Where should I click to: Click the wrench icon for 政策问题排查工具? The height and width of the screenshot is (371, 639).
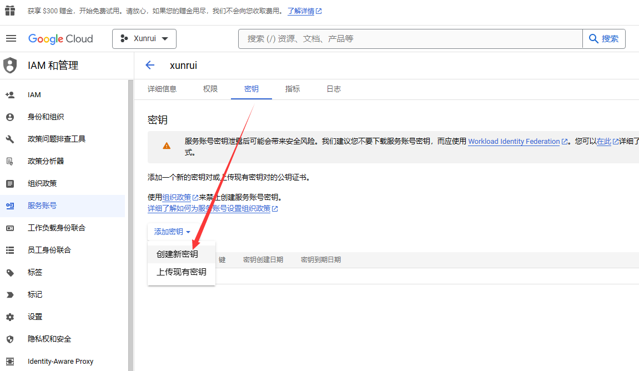click(10, 139)
